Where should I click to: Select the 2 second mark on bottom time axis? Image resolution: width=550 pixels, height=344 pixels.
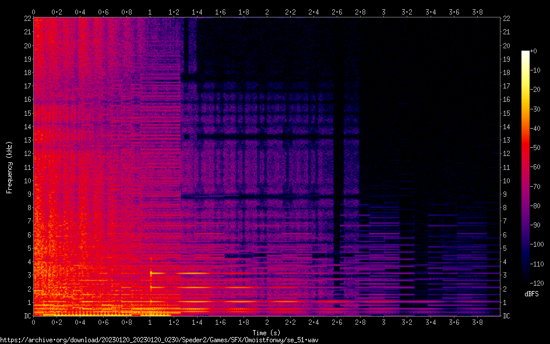click(267, 322)
